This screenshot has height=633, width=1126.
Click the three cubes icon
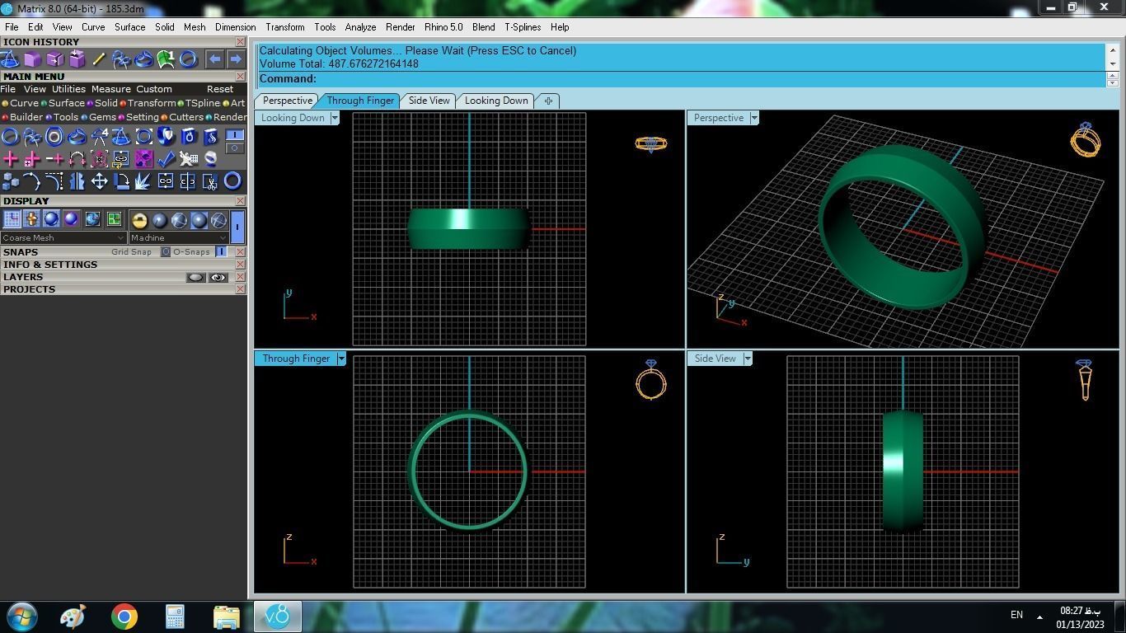pos(11,181)
